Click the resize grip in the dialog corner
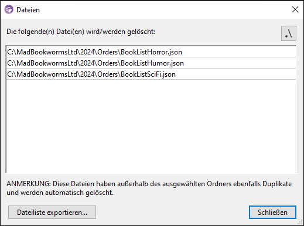The height and width of the screenshot is (226, 304). coord(300,222)
